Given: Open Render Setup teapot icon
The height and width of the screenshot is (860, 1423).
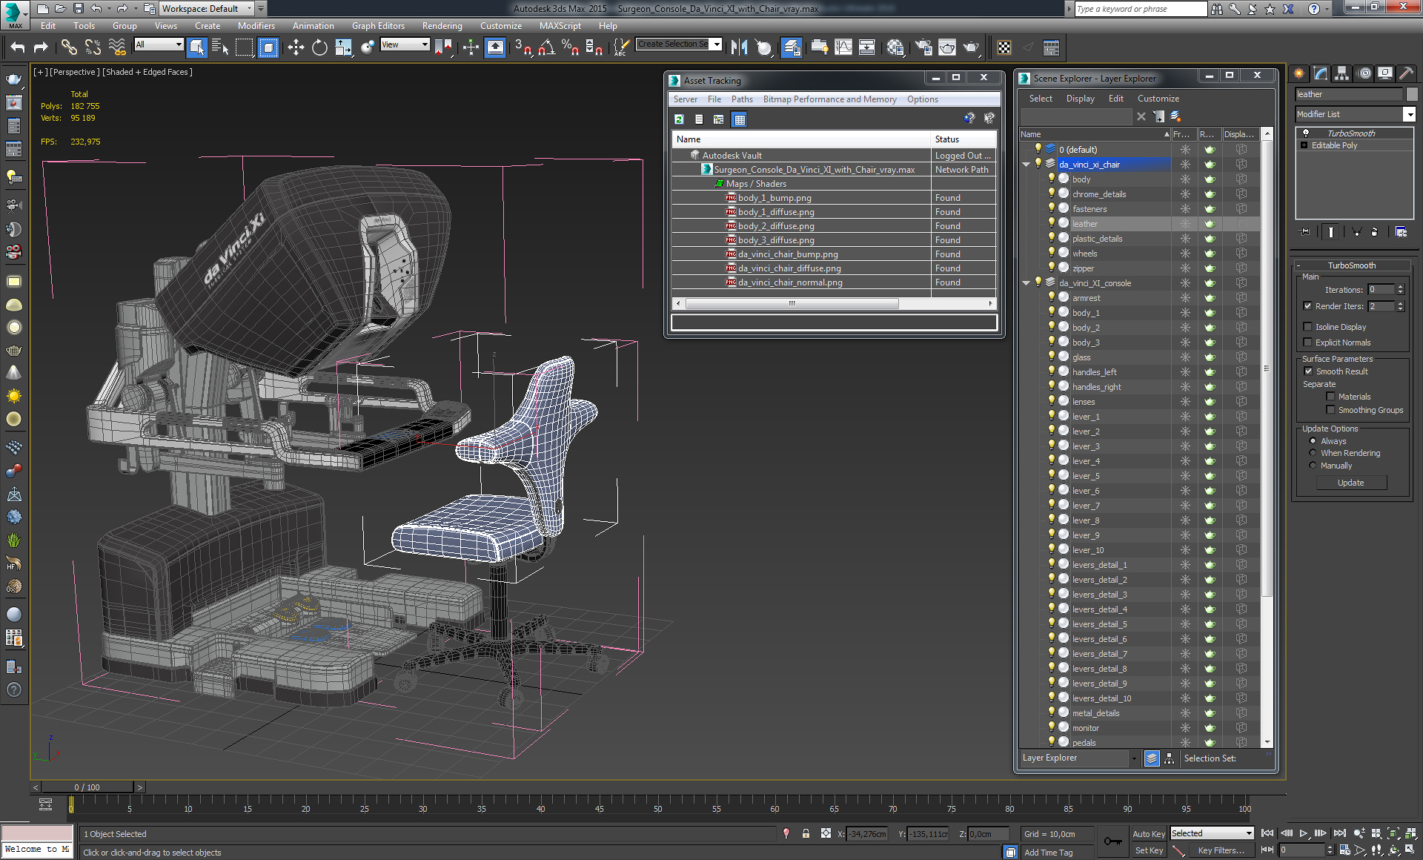Looking at the screenshot, I should [923, 47].
